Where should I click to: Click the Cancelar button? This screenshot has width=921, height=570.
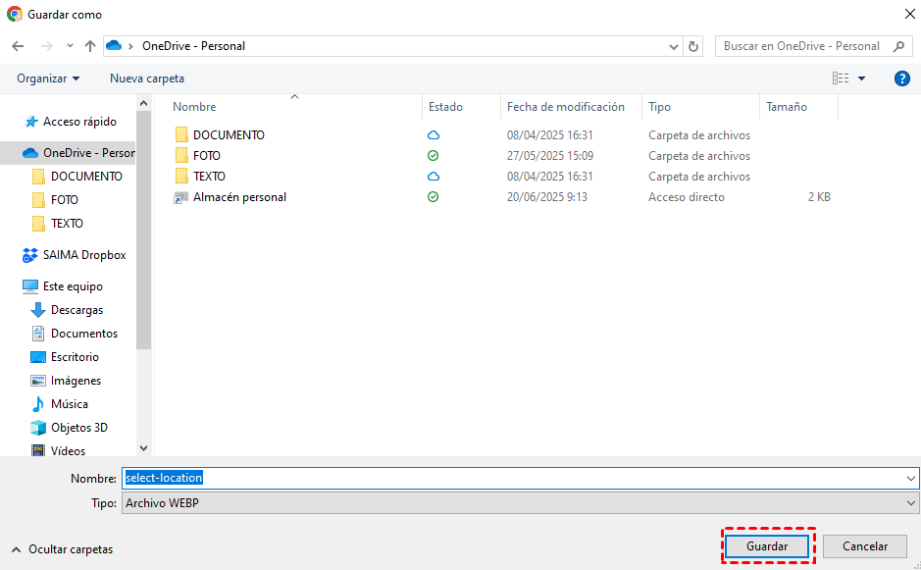coord(865,546)
